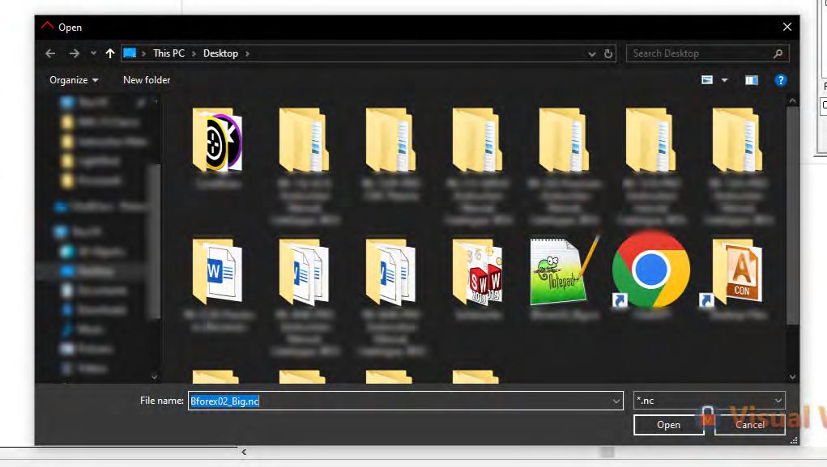Viewport: 827px width, 467px height.
Task: Click the Open button
Action: click(668, 425)
